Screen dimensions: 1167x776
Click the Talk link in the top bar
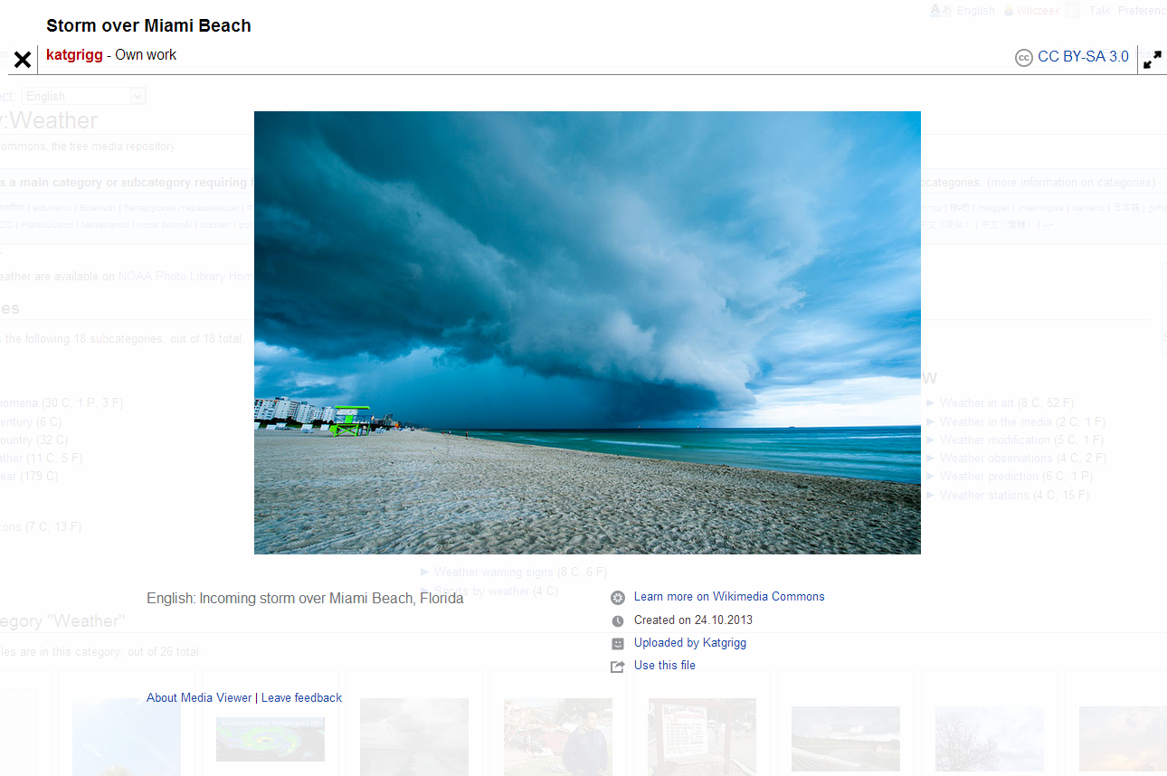coord(1099,11)
